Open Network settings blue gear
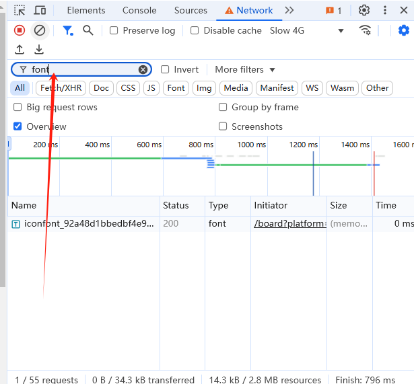This screenshot has width=414, height=384. coord(403,30)
